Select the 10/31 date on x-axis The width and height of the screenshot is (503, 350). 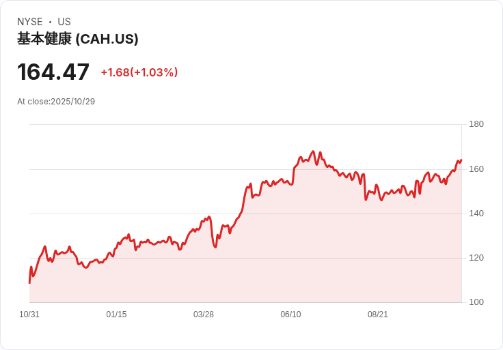pyautogui.click(x=29, y=315)
